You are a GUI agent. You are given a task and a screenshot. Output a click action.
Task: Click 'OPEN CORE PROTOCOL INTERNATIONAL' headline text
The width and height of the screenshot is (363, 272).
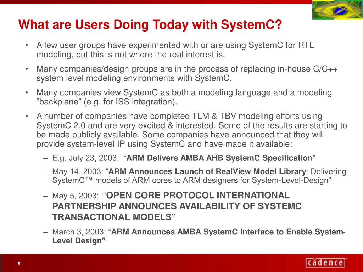point(198,195)
